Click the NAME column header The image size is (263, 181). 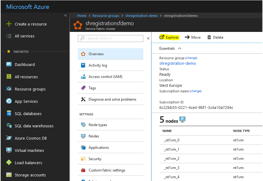coord(167,131)
